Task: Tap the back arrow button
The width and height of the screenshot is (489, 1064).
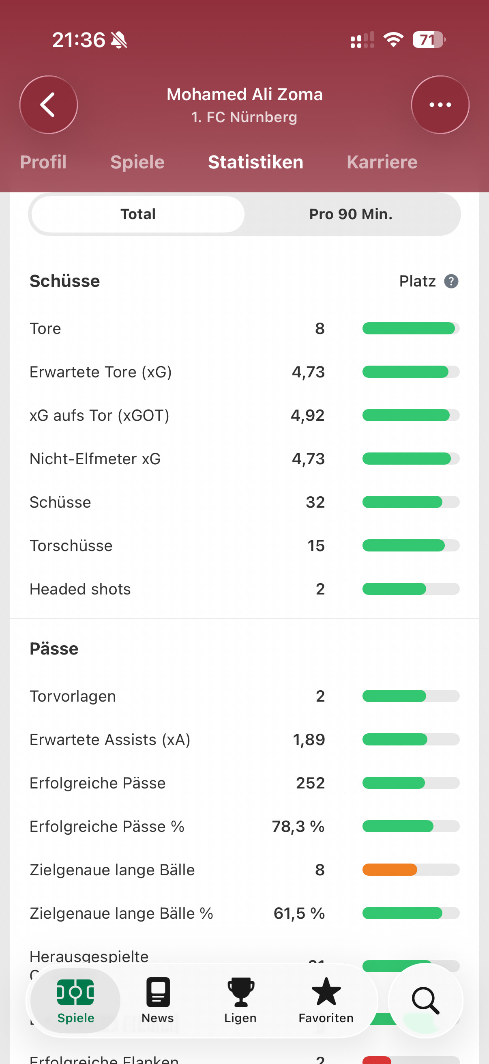Action: click(x=48, y=105)
